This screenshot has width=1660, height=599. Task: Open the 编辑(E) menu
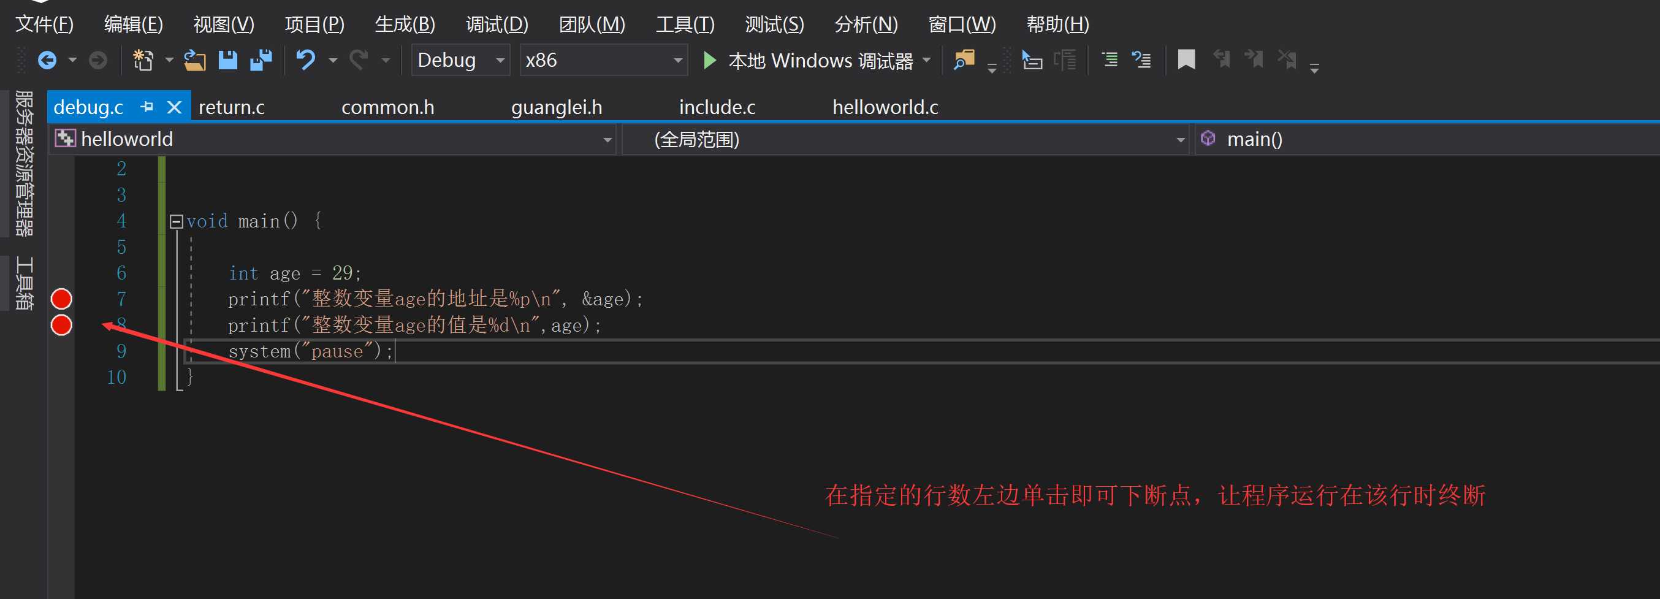134,25
